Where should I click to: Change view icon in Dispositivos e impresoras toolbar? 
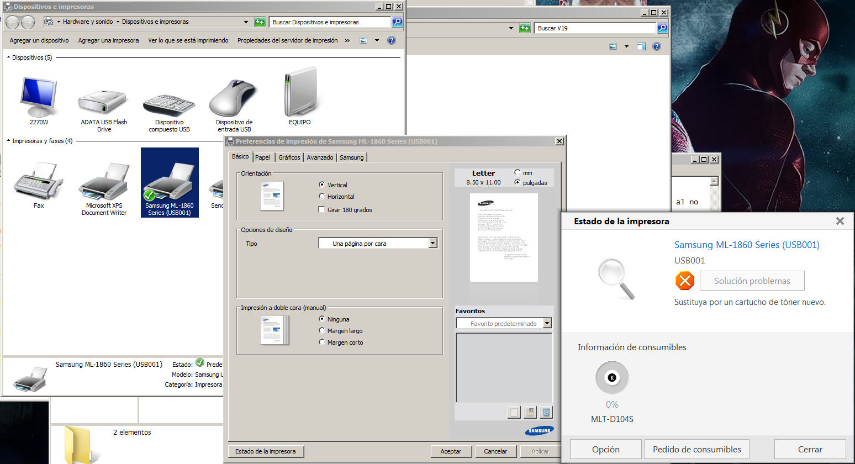click(x=363, y=40)
